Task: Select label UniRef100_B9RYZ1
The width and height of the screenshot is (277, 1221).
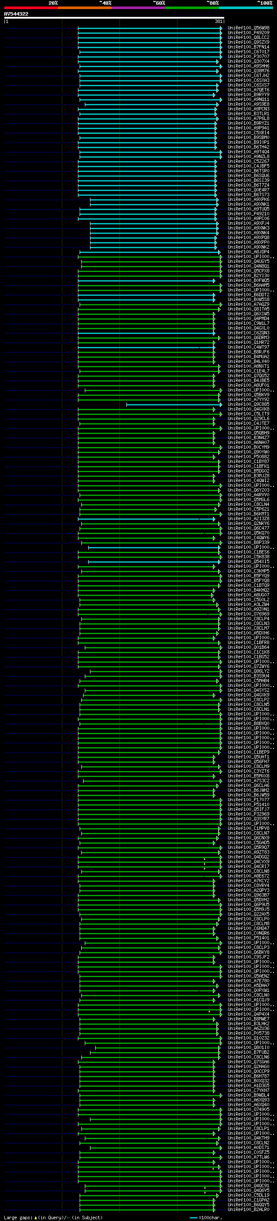Action: 248,123
